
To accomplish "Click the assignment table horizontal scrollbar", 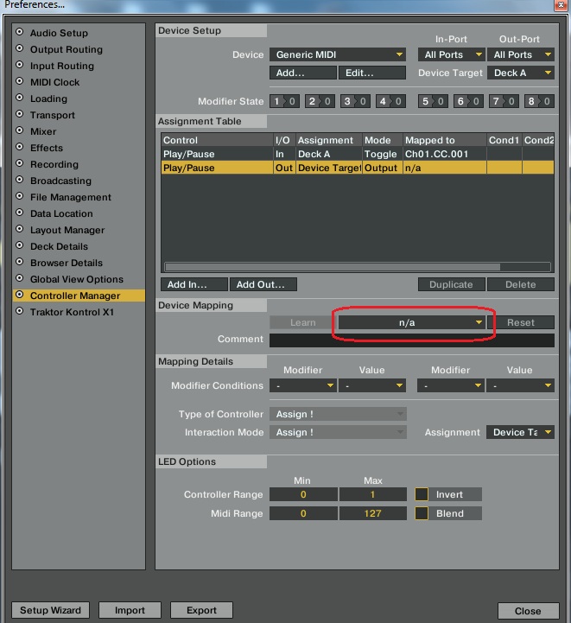I will click(x=333, y=267).
